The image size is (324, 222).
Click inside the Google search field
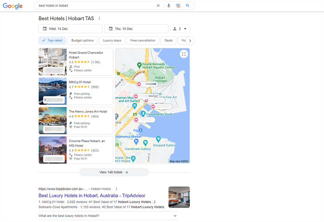click(x=96, y=6)
